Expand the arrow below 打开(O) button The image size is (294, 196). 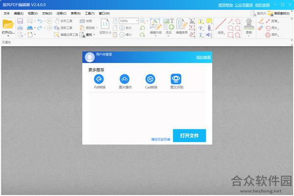coord(8,36)
